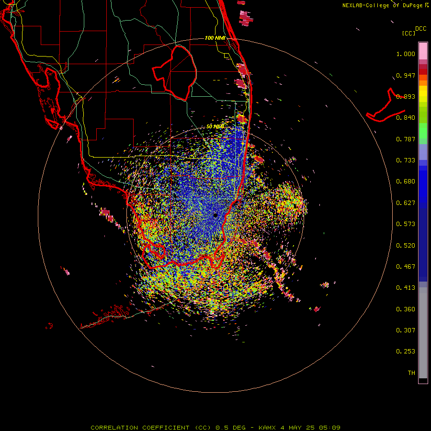Image resolution: width=431 pixels, height=431 pixels.
Task: Click the TH threshold label
Action: pyautogui.click(x=411, y=373)
